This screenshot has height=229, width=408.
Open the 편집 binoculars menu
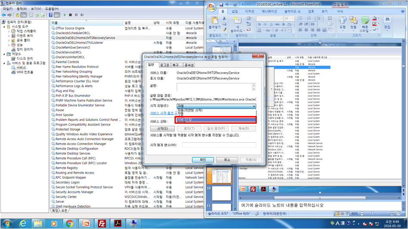point(387,23)
